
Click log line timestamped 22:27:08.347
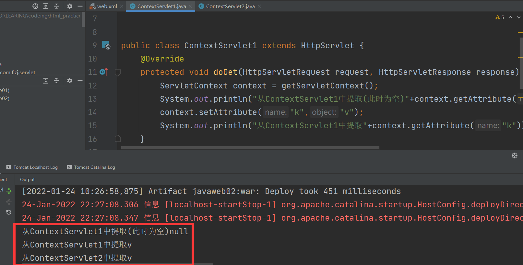coord(272,218)
